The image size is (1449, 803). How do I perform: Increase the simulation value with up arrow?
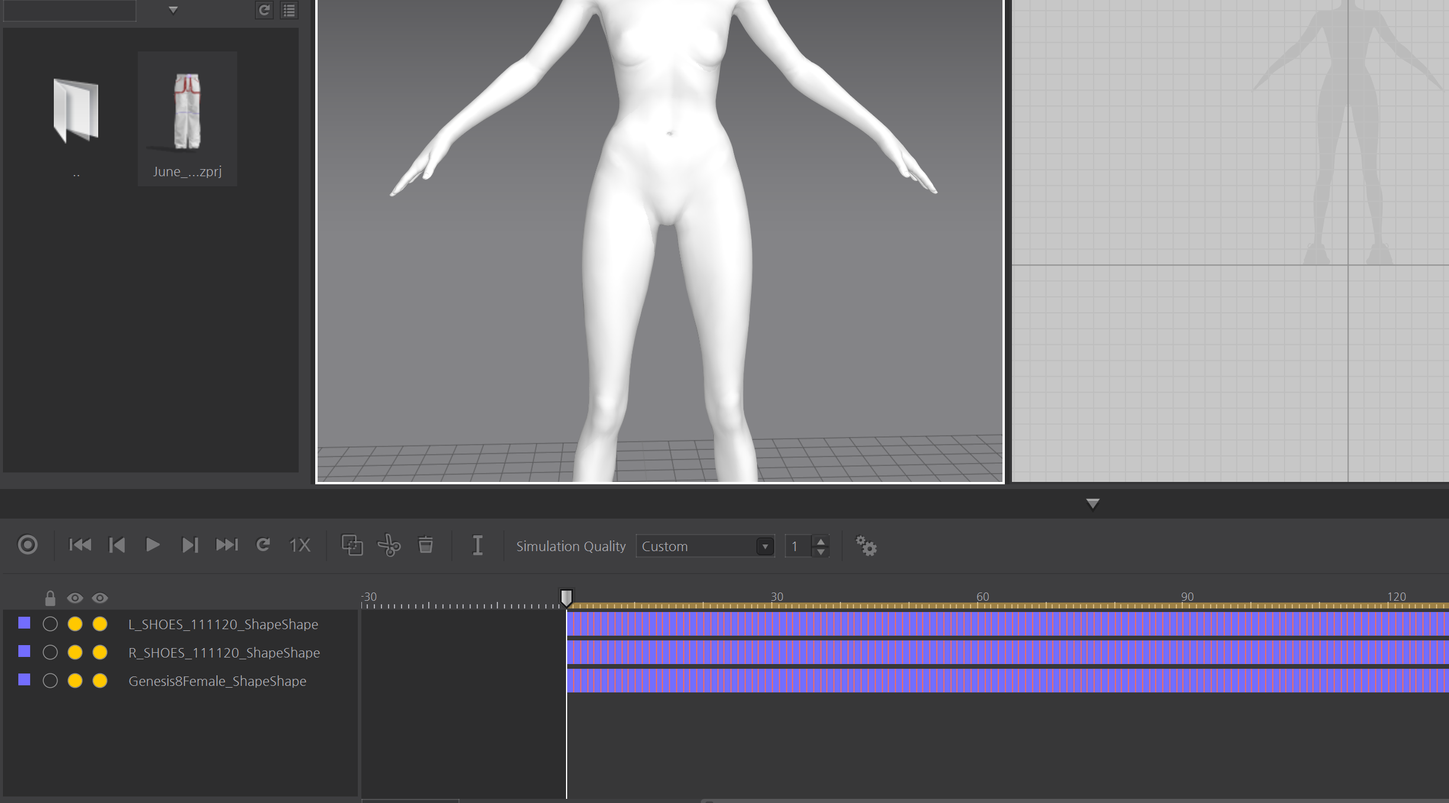pos(820,541)
